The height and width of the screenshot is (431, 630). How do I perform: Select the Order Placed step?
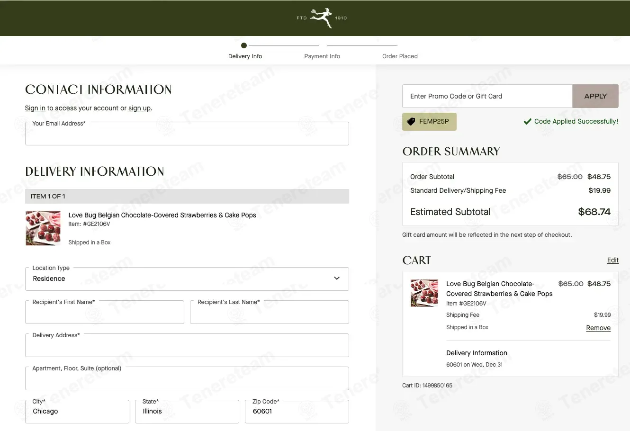click(x=400, y=56)
